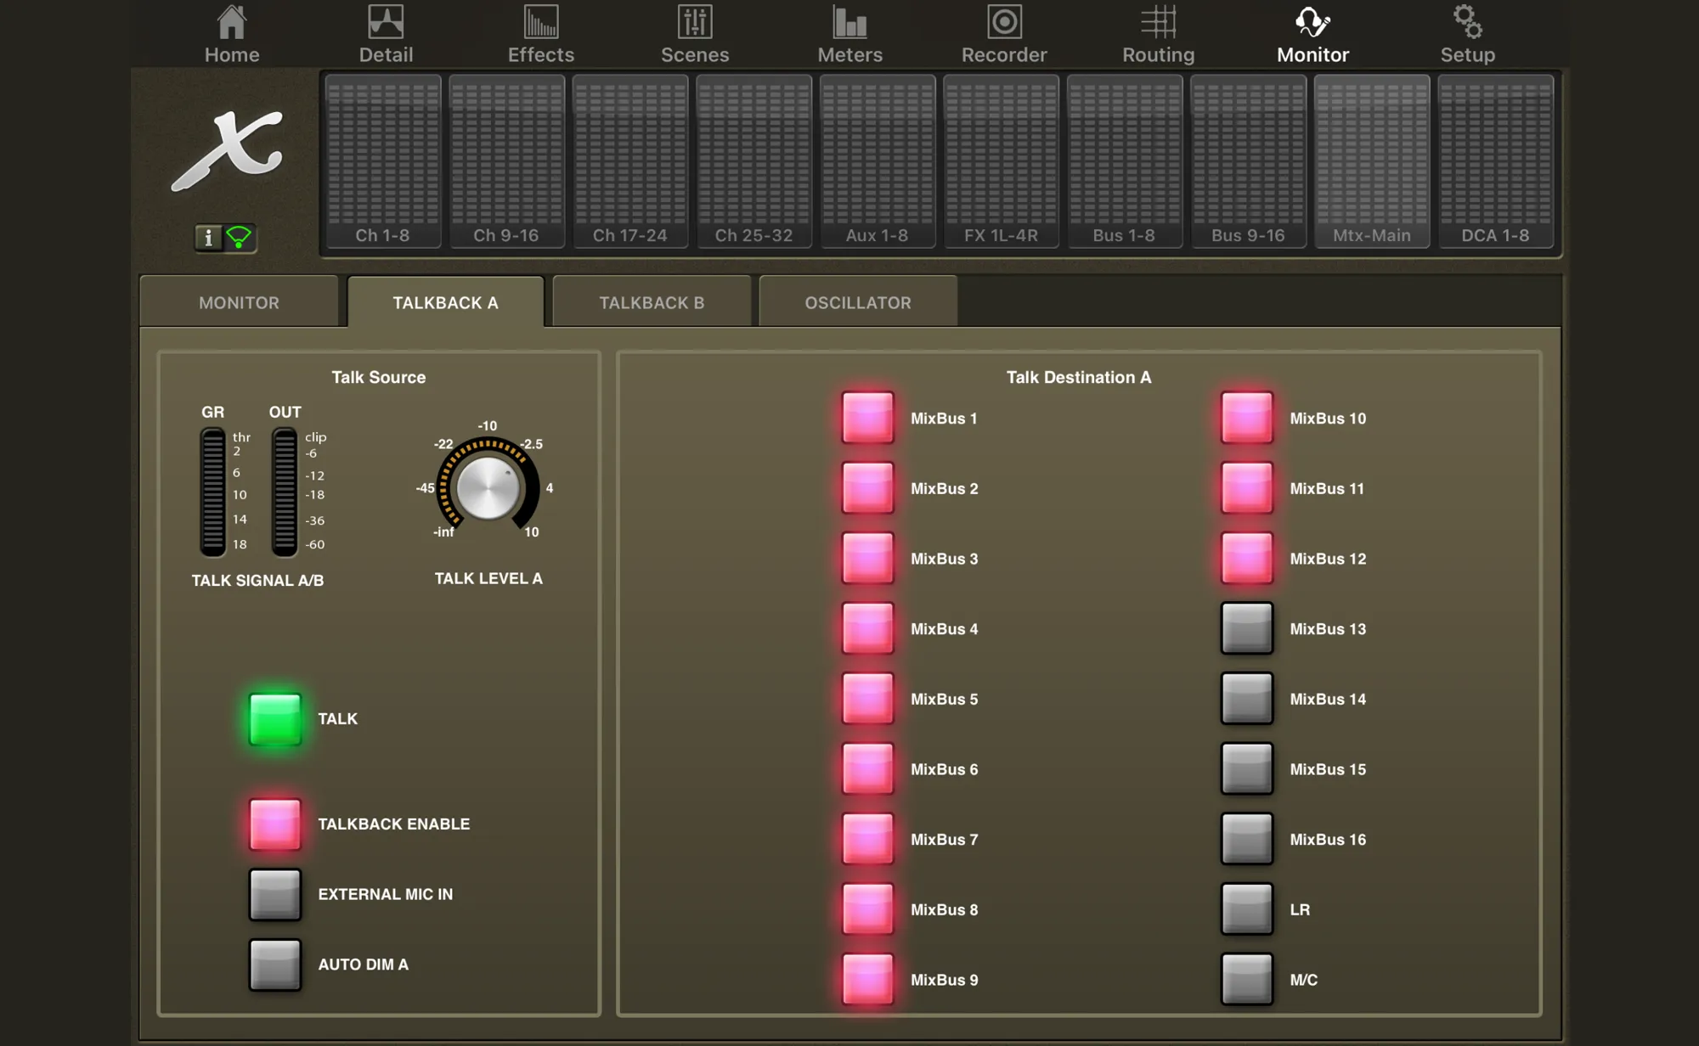Screen dimensions: 1699x1046
Task: Enable MixBus 15 talk destination
Action: pos(1247,769)
